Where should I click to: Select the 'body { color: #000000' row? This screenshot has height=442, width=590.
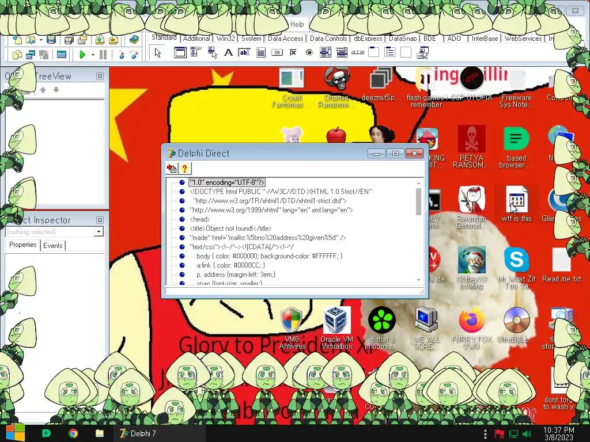tap(270, 256)
